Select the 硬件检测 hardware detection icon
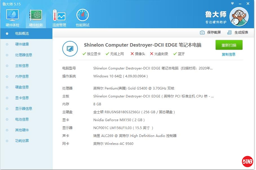This screenshot has width=256, height=170. pyautogui.click(x=36, y=16)
